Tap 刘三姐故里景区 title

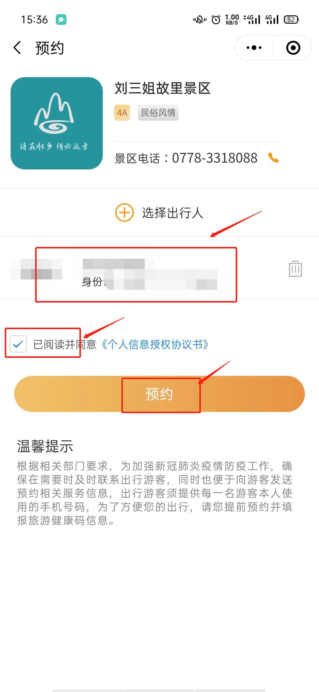click(x=162, y=88)
